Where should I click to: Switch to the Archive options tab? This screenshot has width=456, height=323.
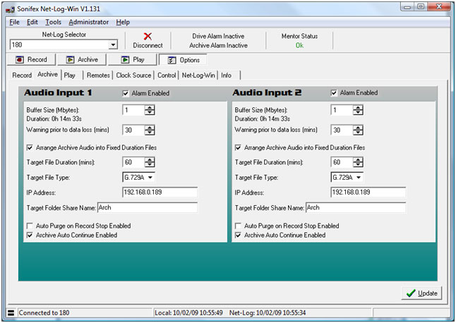[48, 74]
